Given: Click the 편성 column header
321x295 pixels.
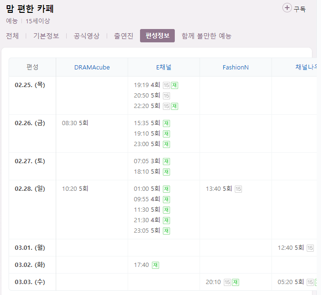Looking at the screenshot, I should click(32, 67).
